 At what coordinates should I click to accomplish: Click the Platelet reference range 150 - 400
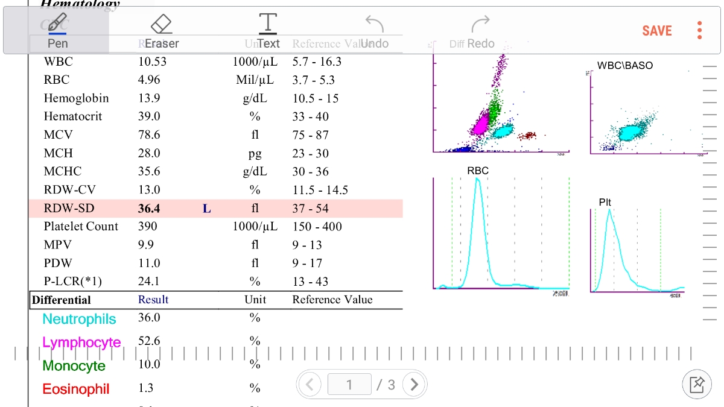317,227
